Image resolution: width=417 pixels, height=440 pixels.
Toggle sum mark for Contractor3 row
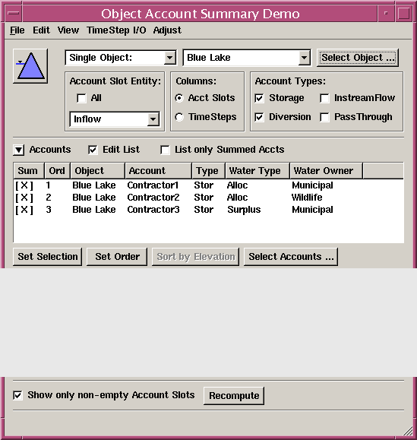pyautogui.click(x=24, y=210)
